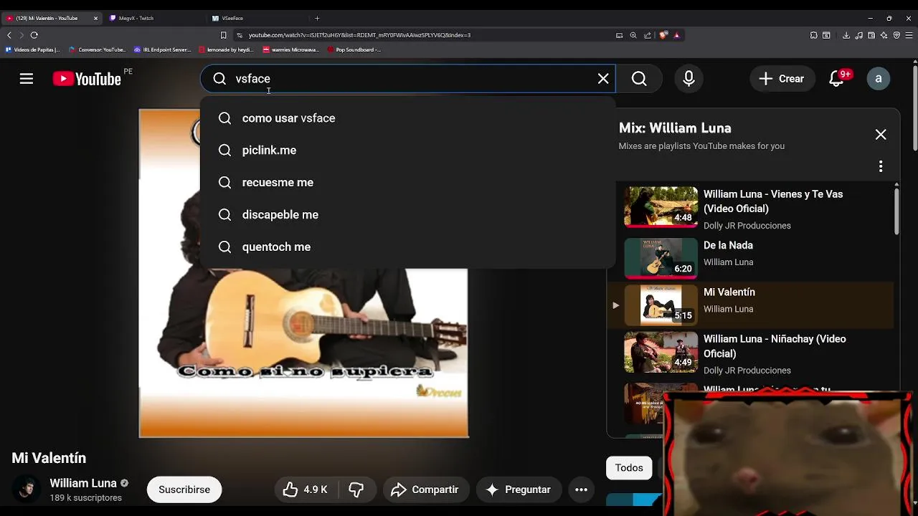Screen dimensions: 918x516
Task: Start voice search with the microphone
Action: pos(688,79)
